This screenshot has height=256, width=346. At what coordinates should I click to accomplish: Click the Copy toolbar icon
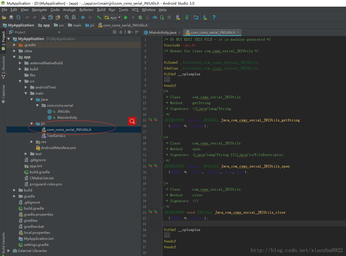51,17
